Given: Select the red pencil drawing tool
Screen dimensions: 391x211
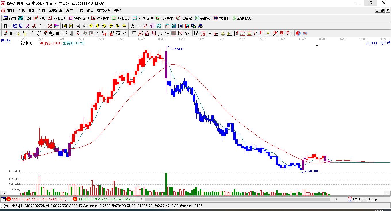Looking at the screenshot, I should pyautogui.click(x=5, y=33).
